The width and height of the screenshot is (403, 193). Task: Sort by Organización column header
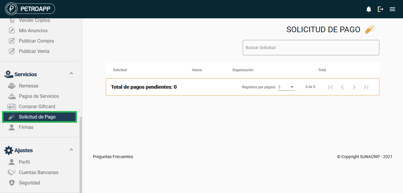click(x=243, y=70)
